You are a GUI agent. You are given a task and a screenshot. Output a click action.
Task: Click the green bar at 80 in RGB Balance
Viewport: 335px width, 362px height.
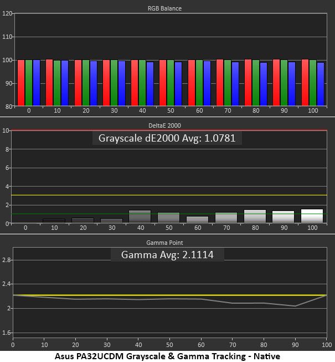[x=256, y=83]
